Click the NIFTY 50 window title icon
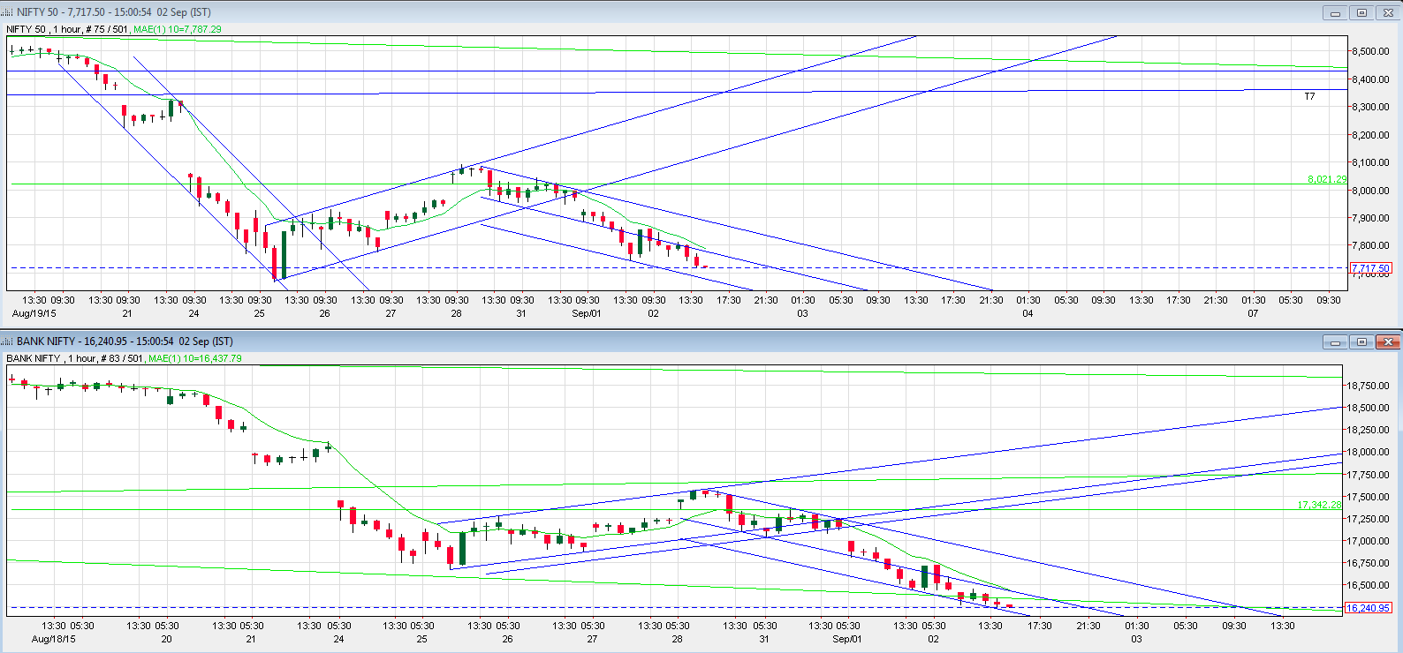1403x653 pixels. (x=8, y=12)
